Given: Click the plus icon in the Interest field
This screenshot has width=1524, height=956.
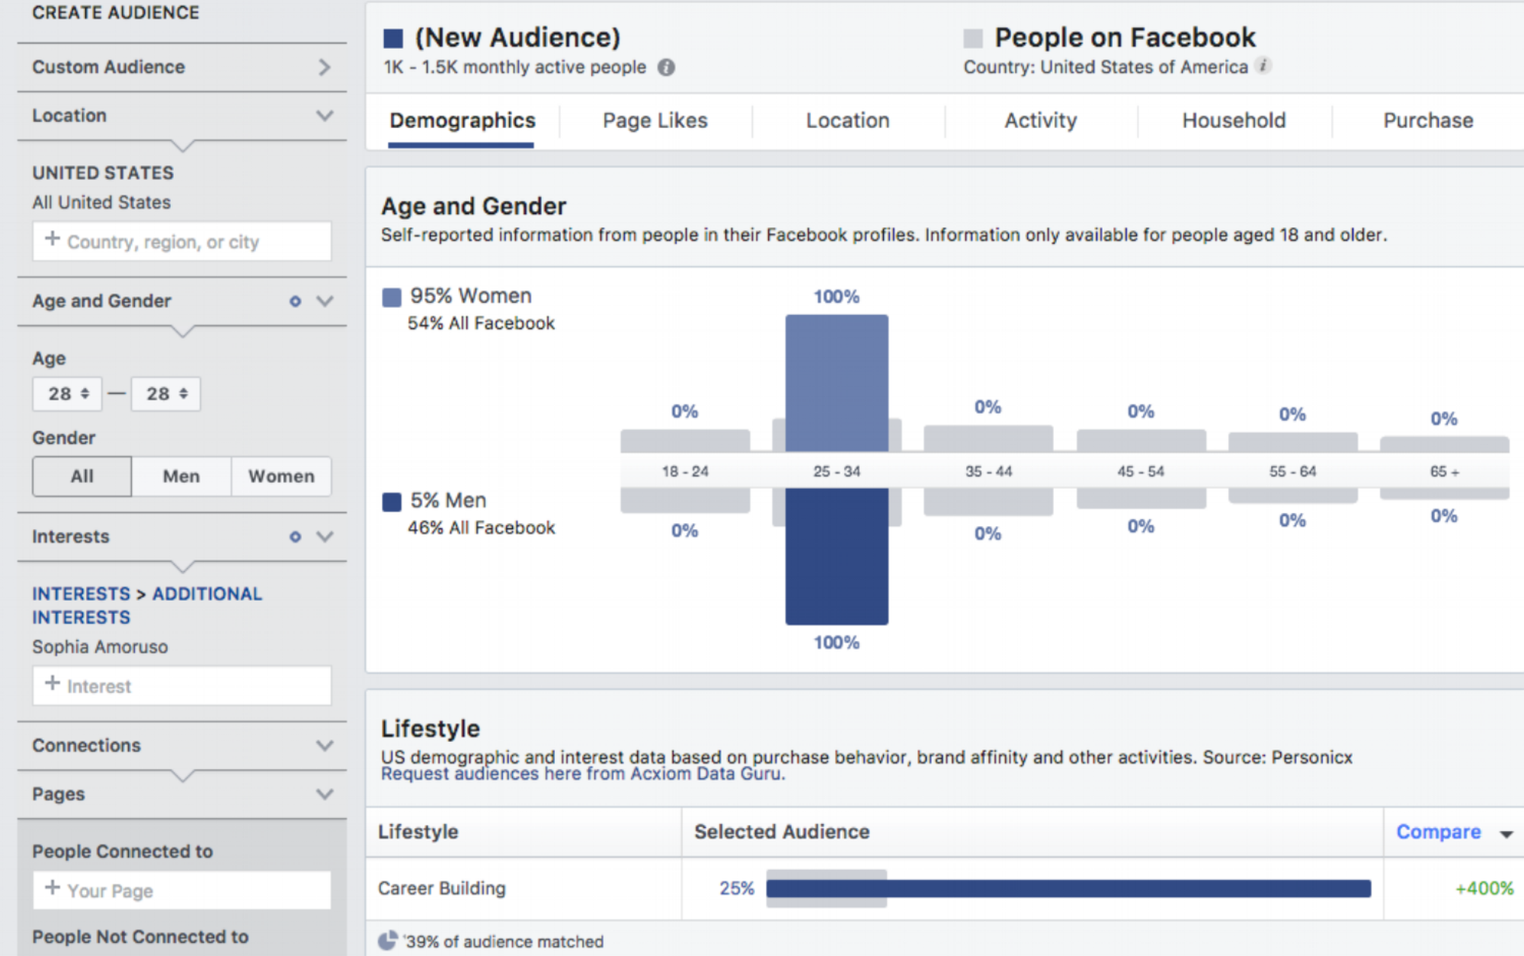Looking at the screenshot, I should (52, 684).
